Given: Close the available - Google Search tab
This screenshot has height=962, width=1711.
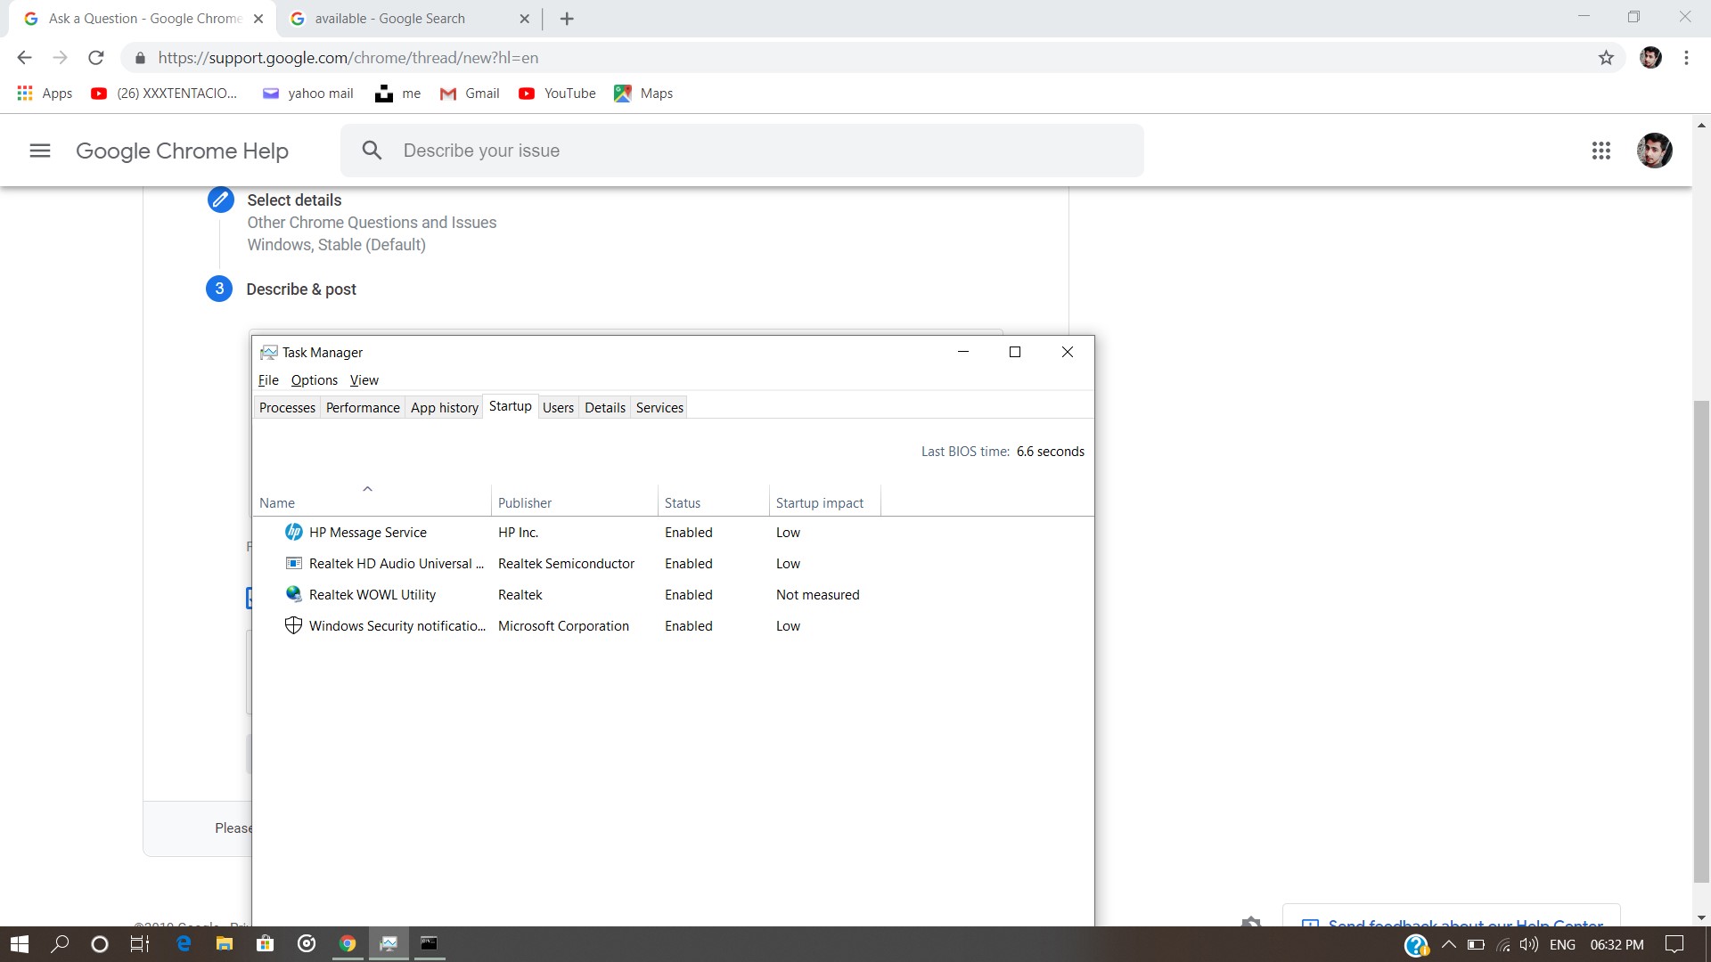Looking at the screenshot, I should (x=524, y=19).
